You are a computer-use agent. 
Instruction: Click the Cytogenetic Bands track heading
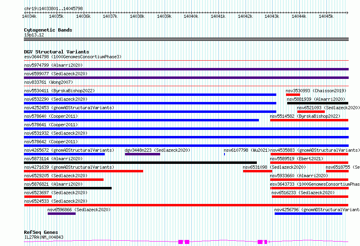click(x=48, y=30)
